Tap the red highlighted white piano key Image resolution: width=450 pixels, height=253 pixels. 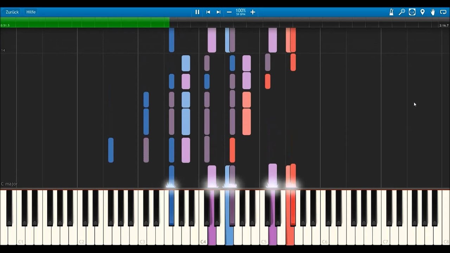click(x=290, y=235)
